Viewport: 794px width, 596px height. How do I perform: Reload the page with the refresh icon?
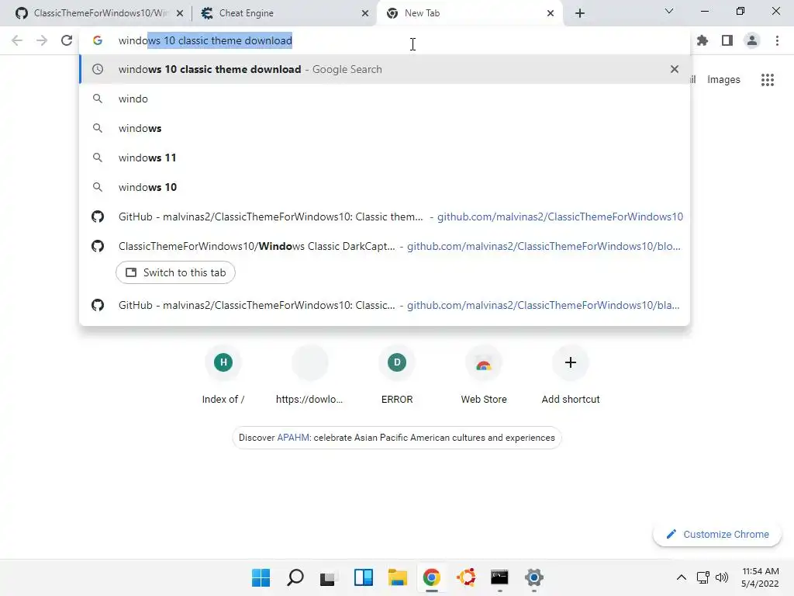67,40
